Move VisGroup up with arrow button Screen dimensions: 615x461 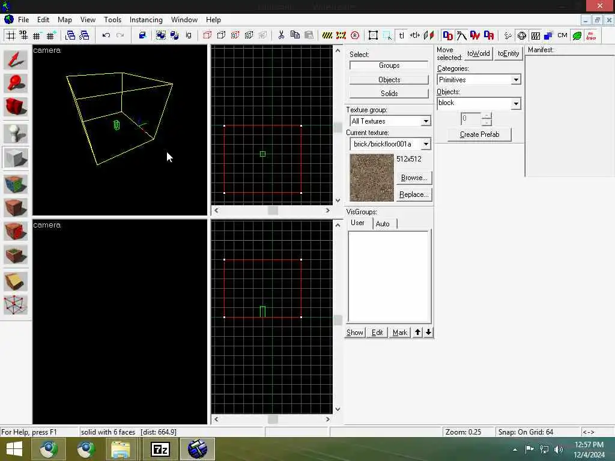[x=418, y=333]
